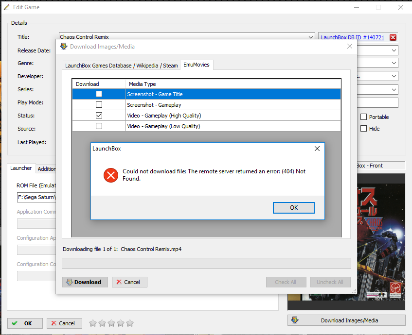Open the Genre dropdown arrow
Viewport: 412px width, 335px height.
pyautogui.click(x=394, y=63)
